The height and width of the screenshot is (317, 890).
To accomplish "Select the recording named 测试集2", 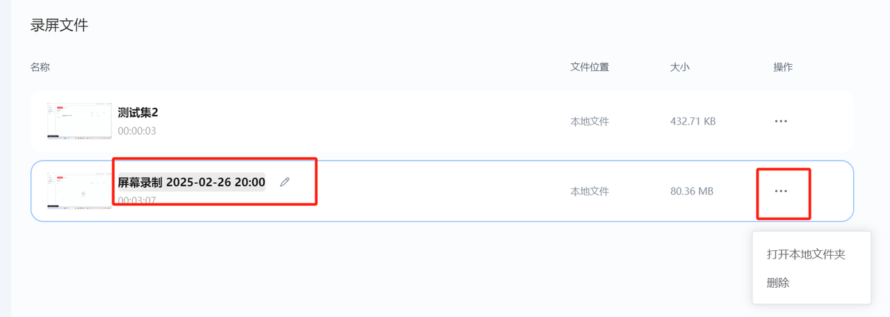I will (138, 113).
